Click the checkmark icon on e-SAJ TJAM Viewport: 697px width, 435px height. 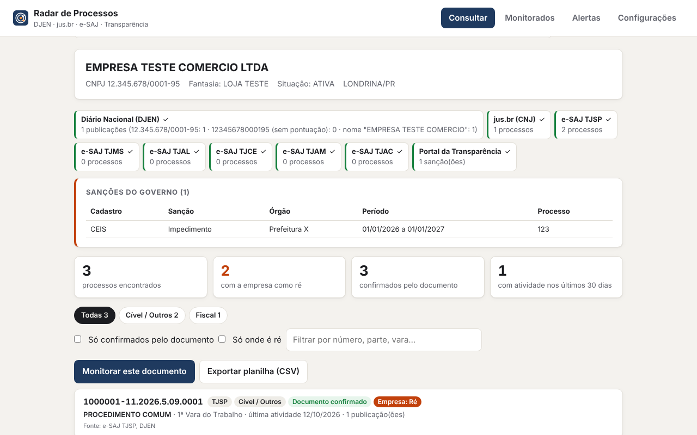[x=332, y=151]
